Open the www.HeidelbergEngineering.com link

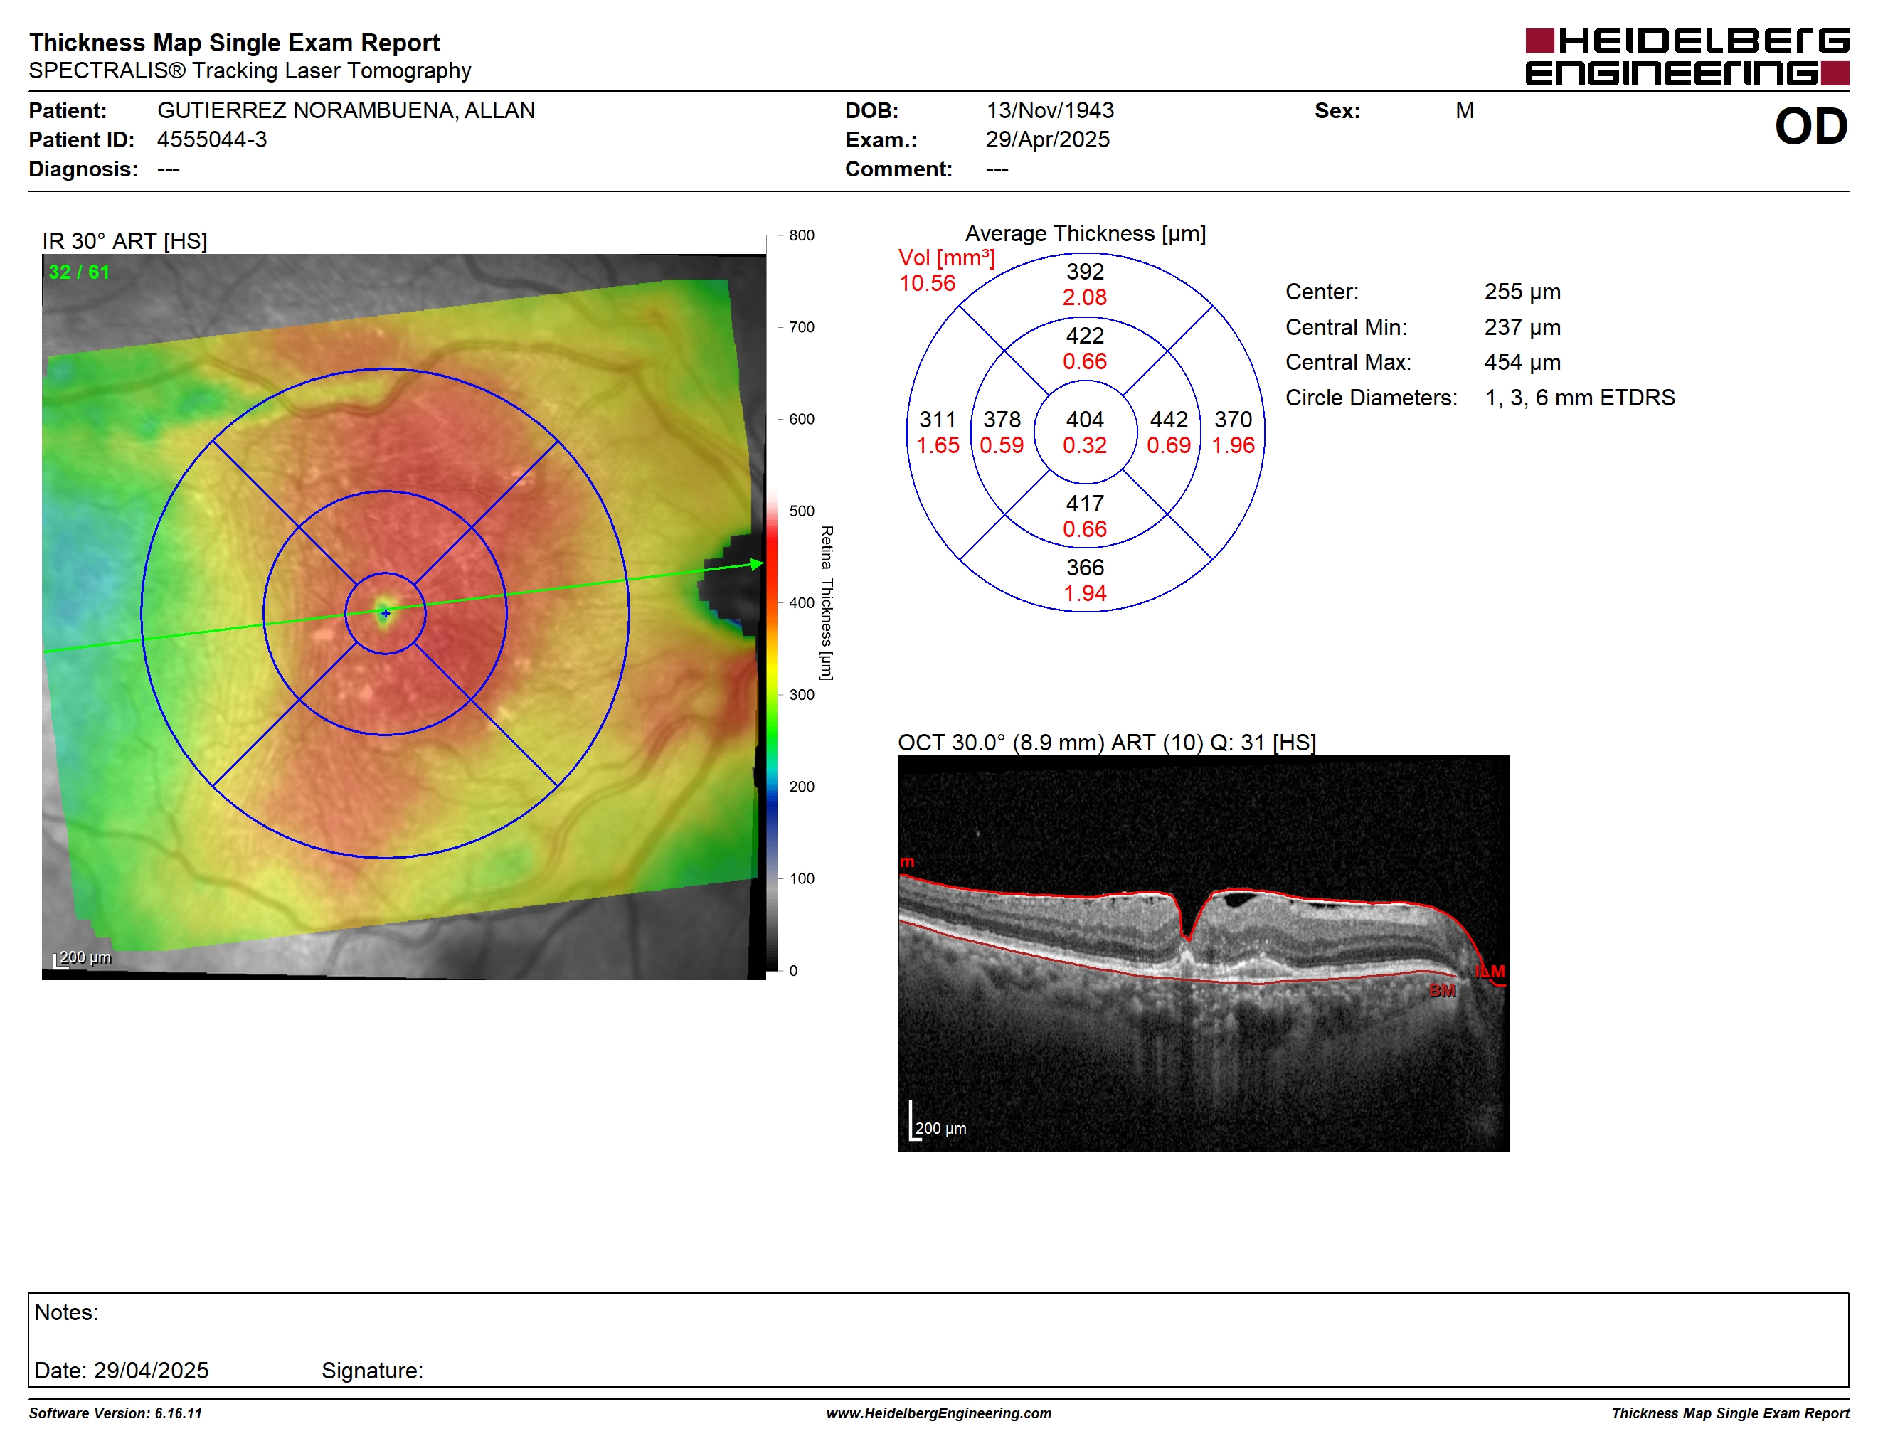[938, 1413]
